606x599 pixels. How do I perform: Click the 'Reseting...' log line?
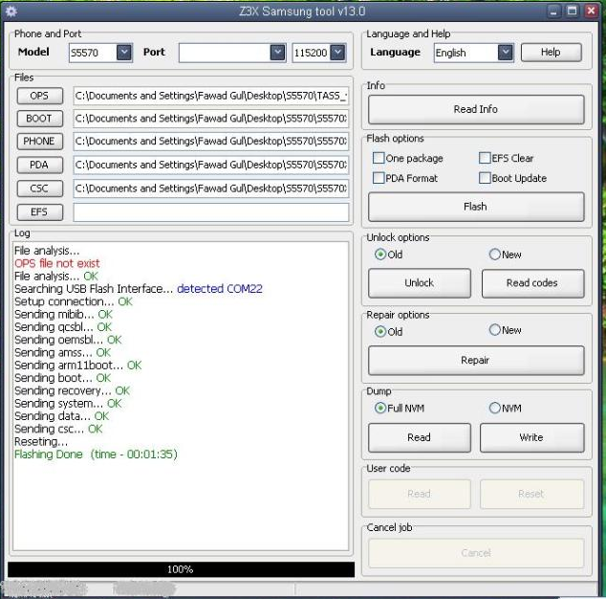pyautogui.click(x=41, y=442)
